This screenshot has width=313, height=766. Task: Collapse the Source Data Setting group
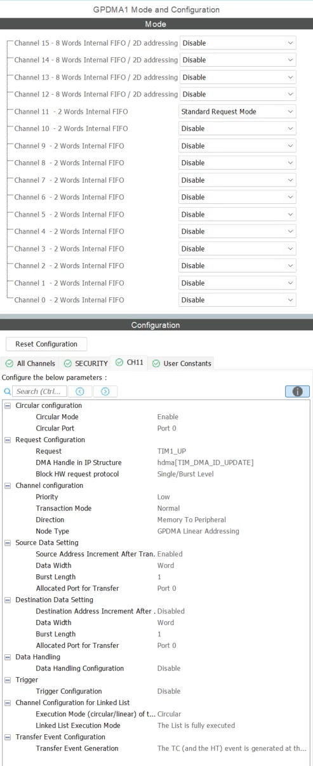[6, 542]
